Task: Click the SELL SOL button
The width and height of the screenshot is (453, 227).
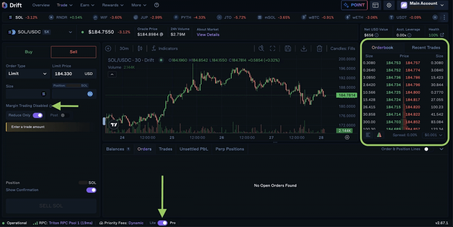Action: click(51, 206)
